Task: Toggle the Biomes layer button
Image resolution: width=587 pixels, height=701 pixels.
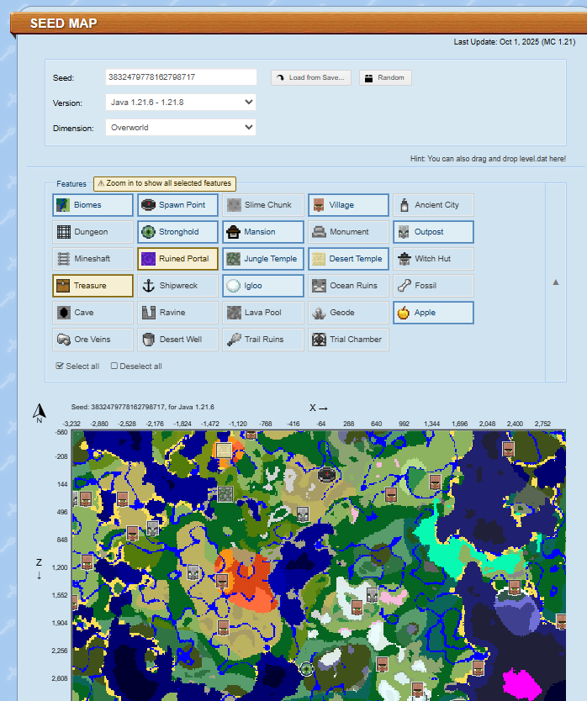Action: (63, 205)
